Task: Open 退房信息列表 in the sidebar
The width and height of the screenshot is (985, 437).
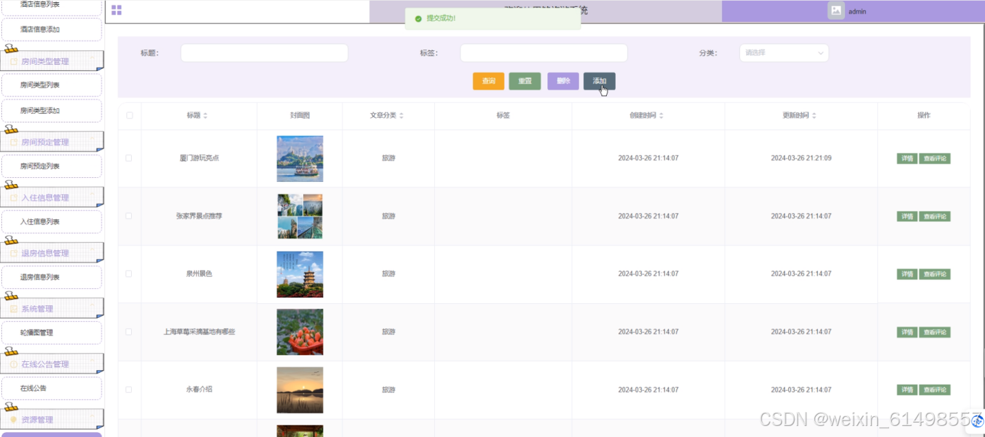Action: [52, 277]
